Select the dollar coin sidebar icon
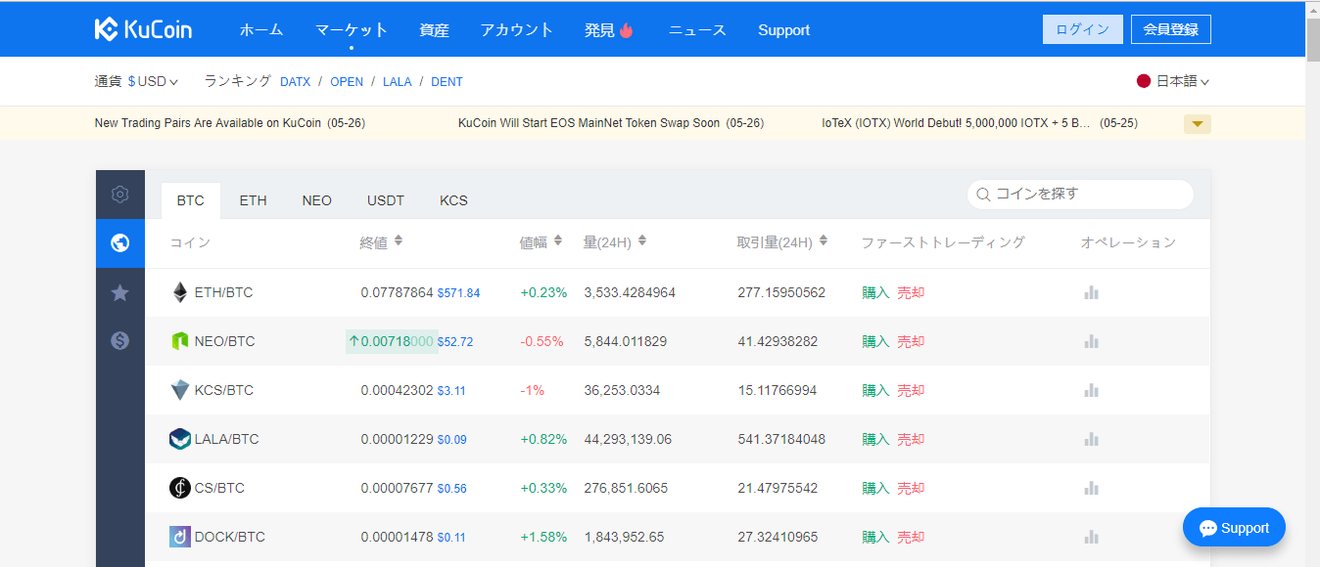This screenshot has width=1320, height=567. pyautogui.click(x=120, y=340)
